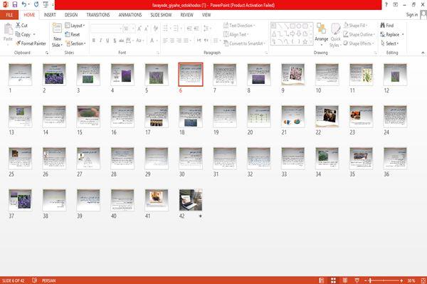This screenshot has height=284, width=427.
Task: Click the Paste clipboard icon
Action: pyautogui.click(x=8, y=29)
